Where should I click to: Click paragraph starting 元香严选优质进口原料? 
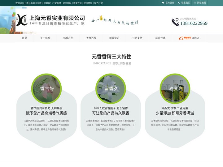pos(46,125)
